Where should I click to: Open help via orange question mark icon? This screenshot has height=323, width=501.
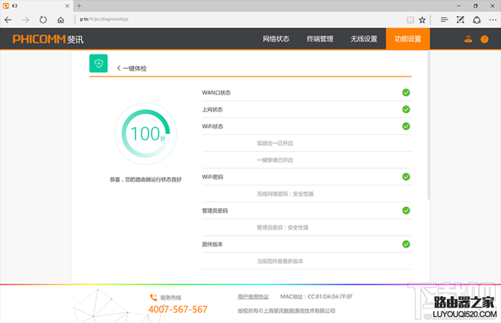point(484,39)
